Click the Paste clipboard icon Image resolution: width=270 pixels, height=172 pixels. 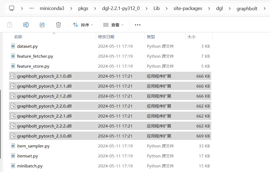pos(10,25)
